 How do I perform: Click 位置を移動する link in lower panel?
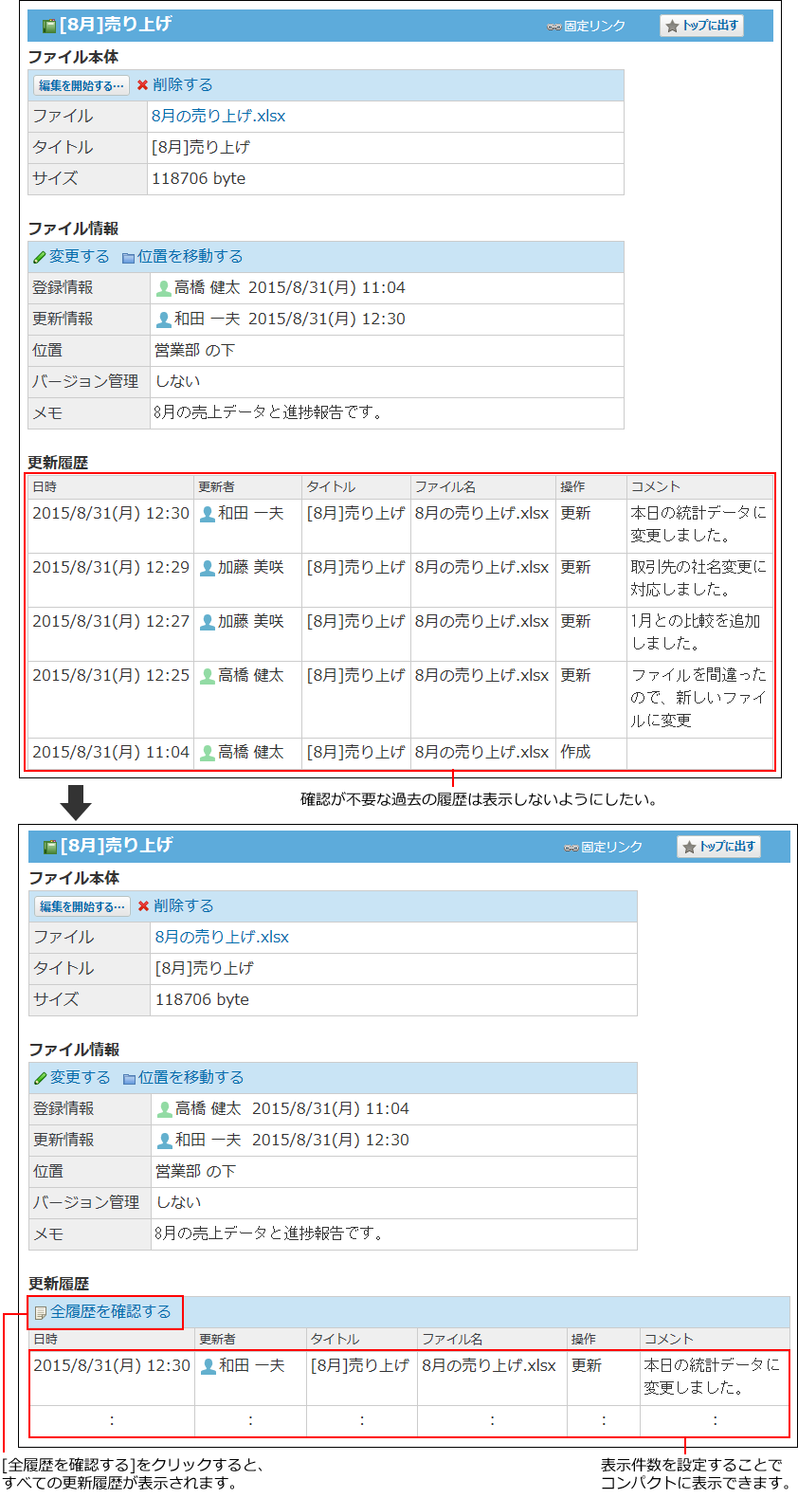191,1077
